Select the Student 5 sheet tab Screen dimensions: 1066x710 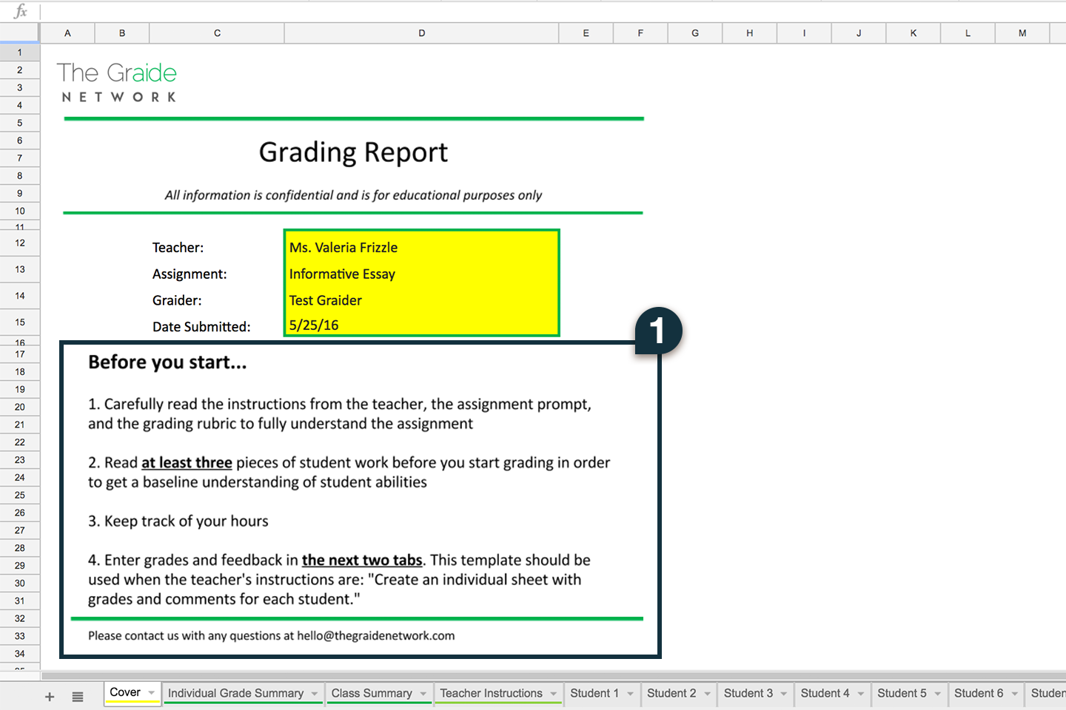point(901,693)
